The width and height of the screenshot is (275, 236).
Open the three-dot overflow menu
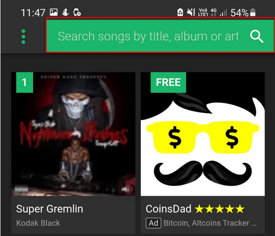[x=23, y=37]
